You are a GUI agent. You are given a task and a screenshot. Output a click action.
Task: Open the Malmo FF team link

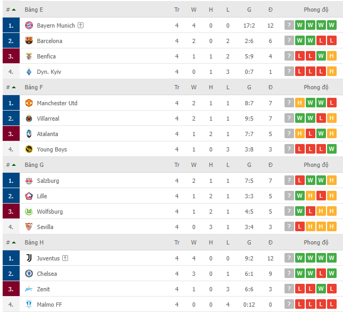tap(49, 305)
